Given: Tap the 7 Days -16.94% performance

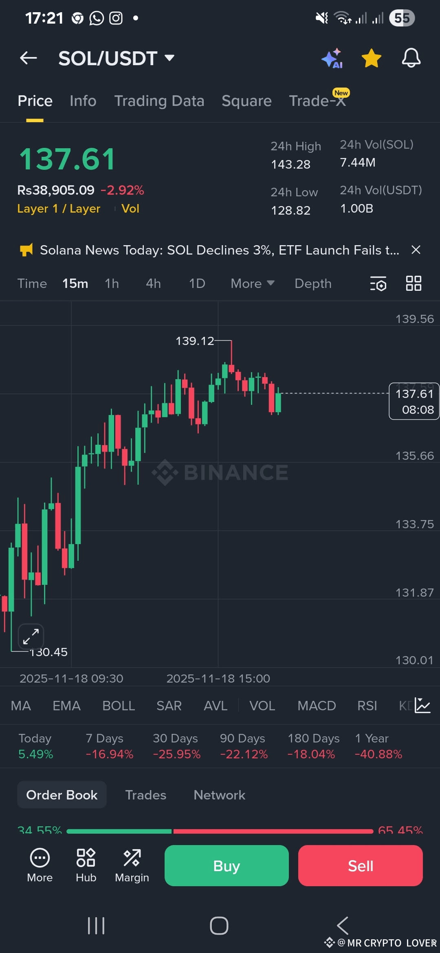Looking at the screenshot, I should (110, 746).
